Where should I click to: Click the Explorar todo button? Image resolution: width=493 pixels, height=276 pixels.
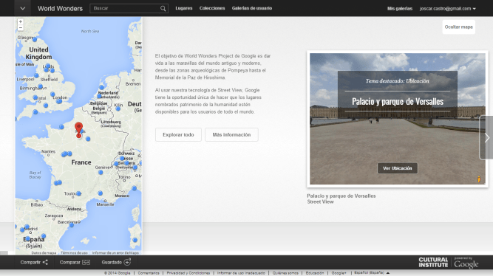click(x=178, y=134)
